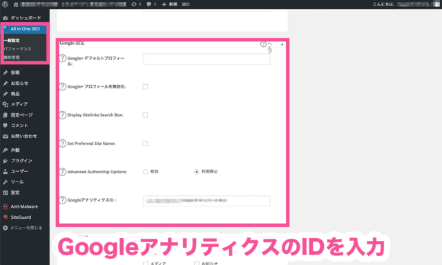Image resolution: width=442 pixels, height=265 pixels.
Task: Select All in One SEO in sidebar
Action: (x=25, y=29)
